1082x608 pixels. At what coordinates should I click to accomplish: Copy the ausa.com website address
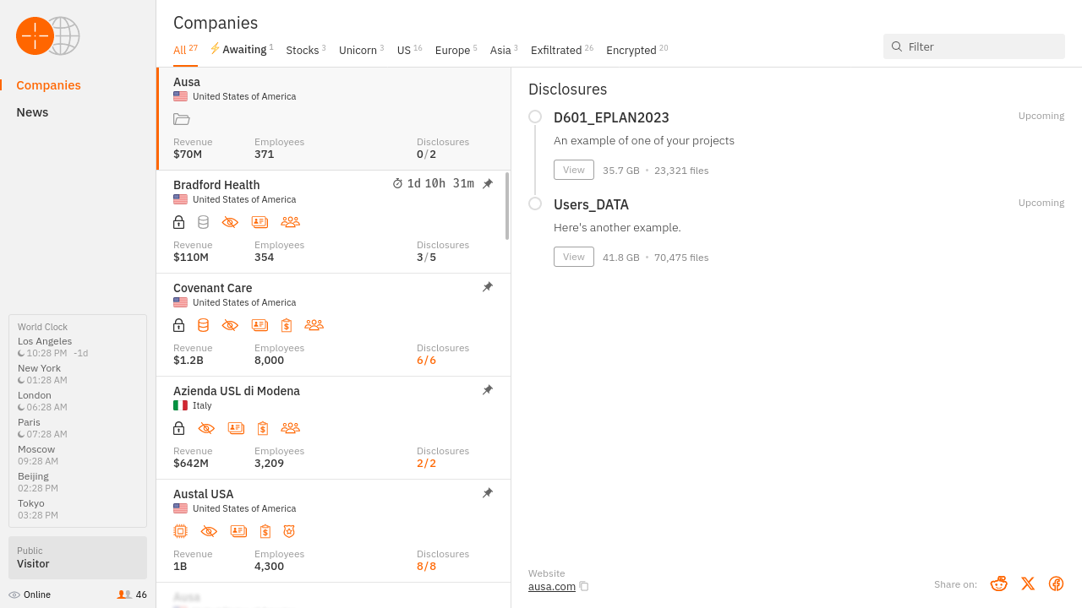(584, 586)
